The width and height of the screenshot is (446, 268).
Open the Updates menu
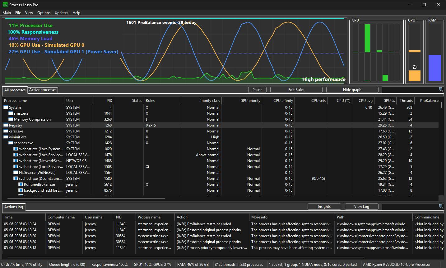point(61,13)
